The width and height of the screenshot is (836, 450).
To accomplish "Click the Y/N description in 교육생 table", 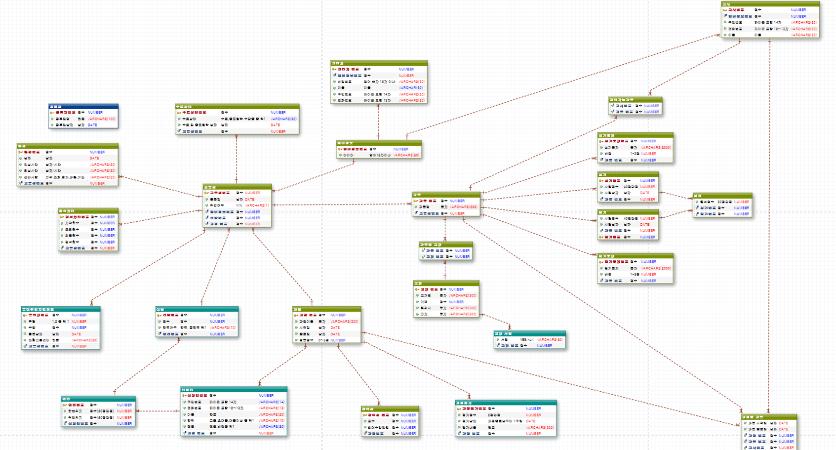I will (239, 205).
